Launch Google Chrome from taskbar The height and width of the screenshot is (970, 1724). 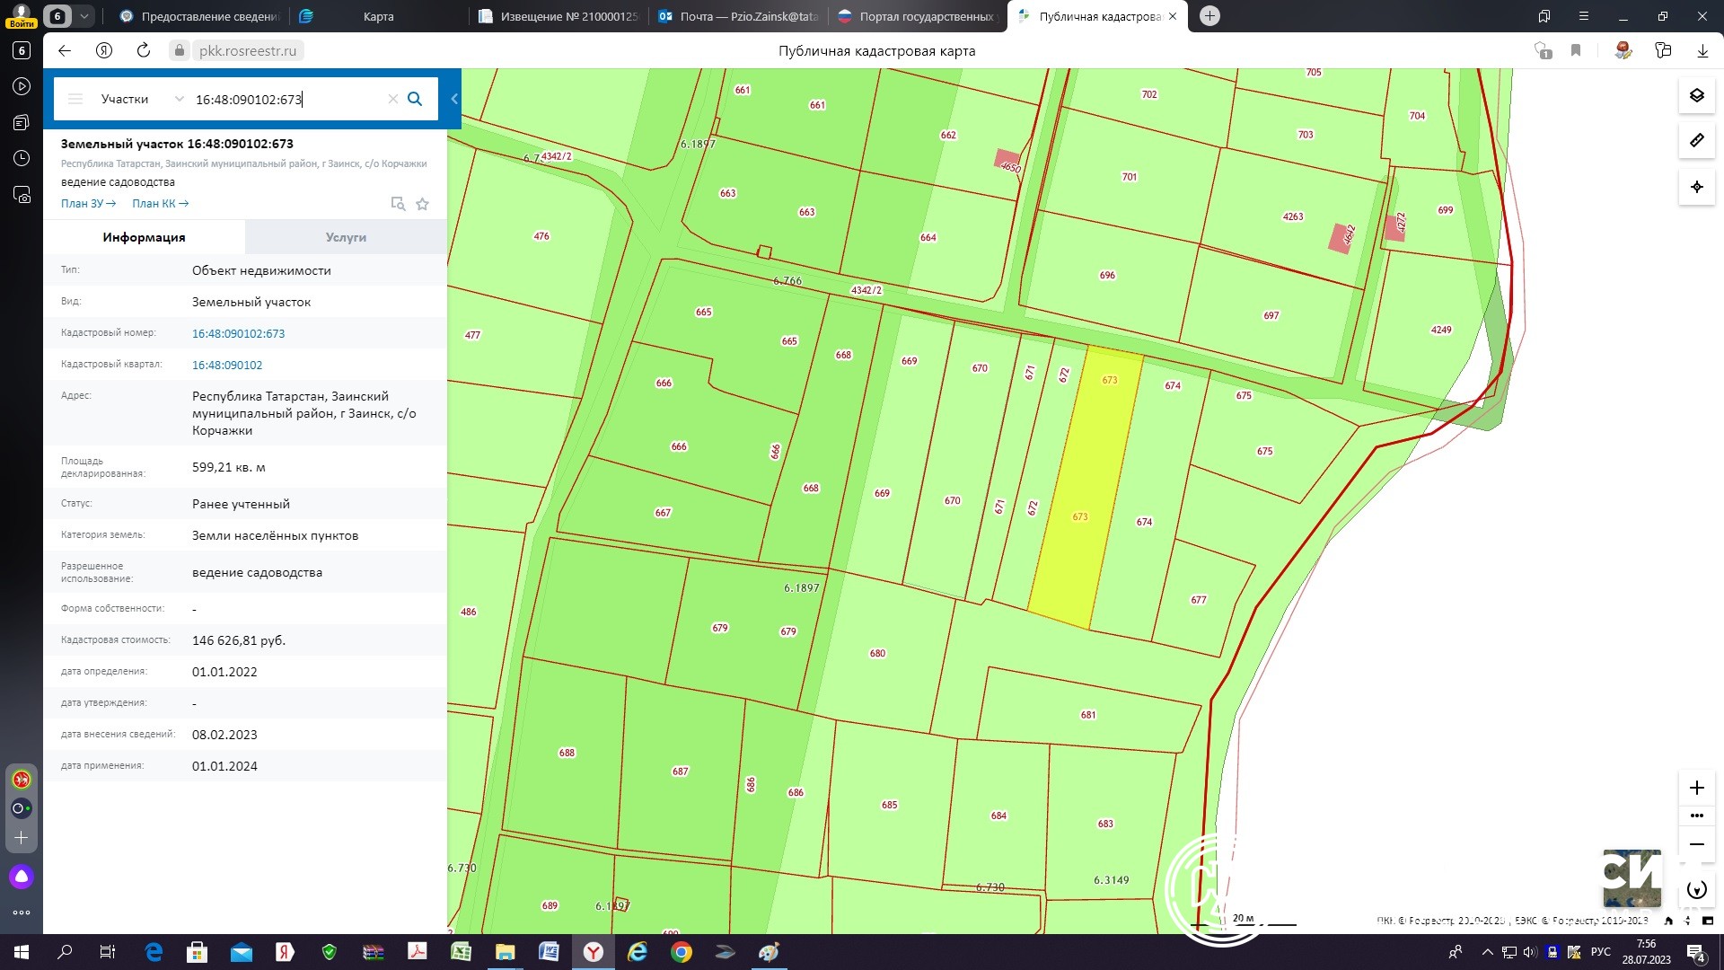pos(682,952)
